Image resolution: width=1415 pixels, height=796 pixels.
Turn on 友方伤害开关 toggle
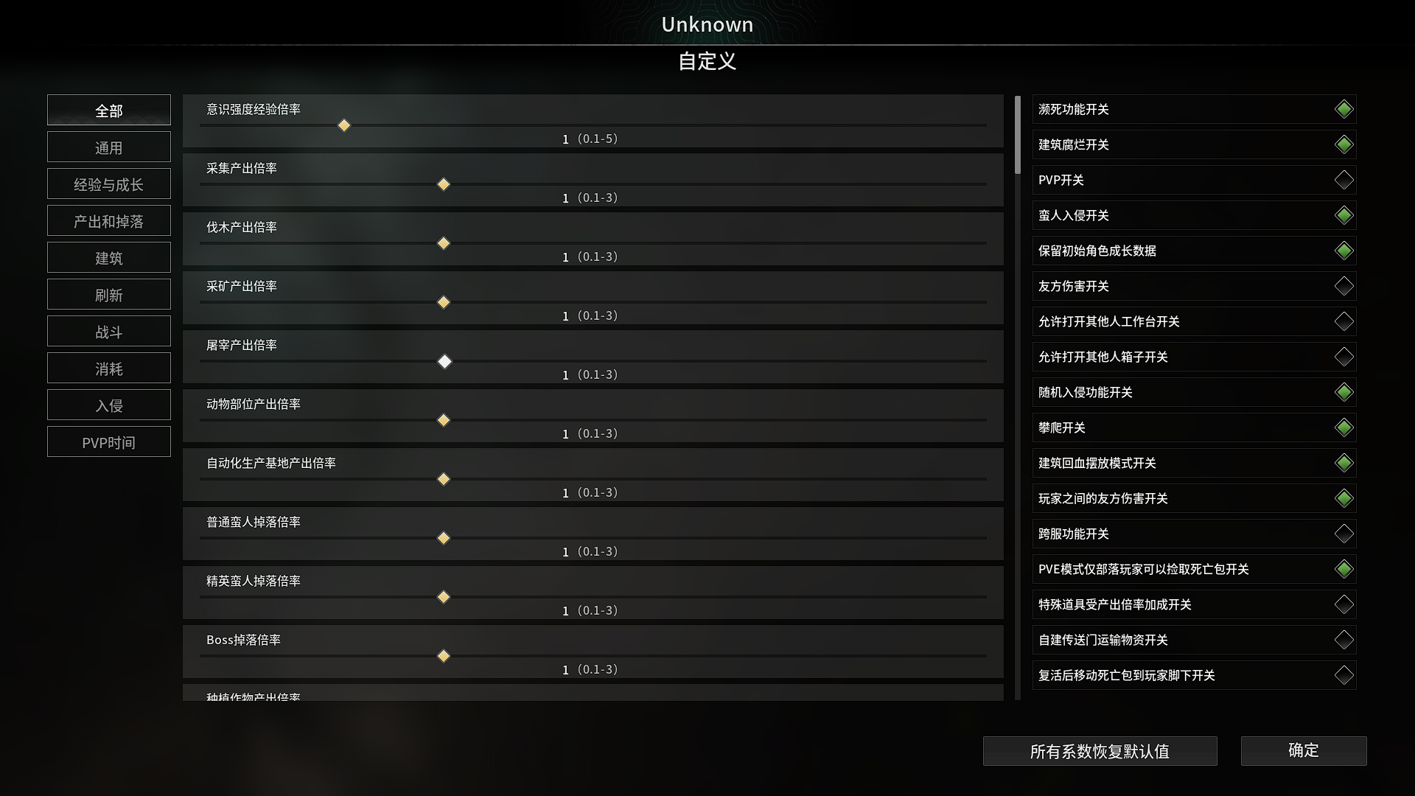pyautogui.click(x=1344, y=286)
